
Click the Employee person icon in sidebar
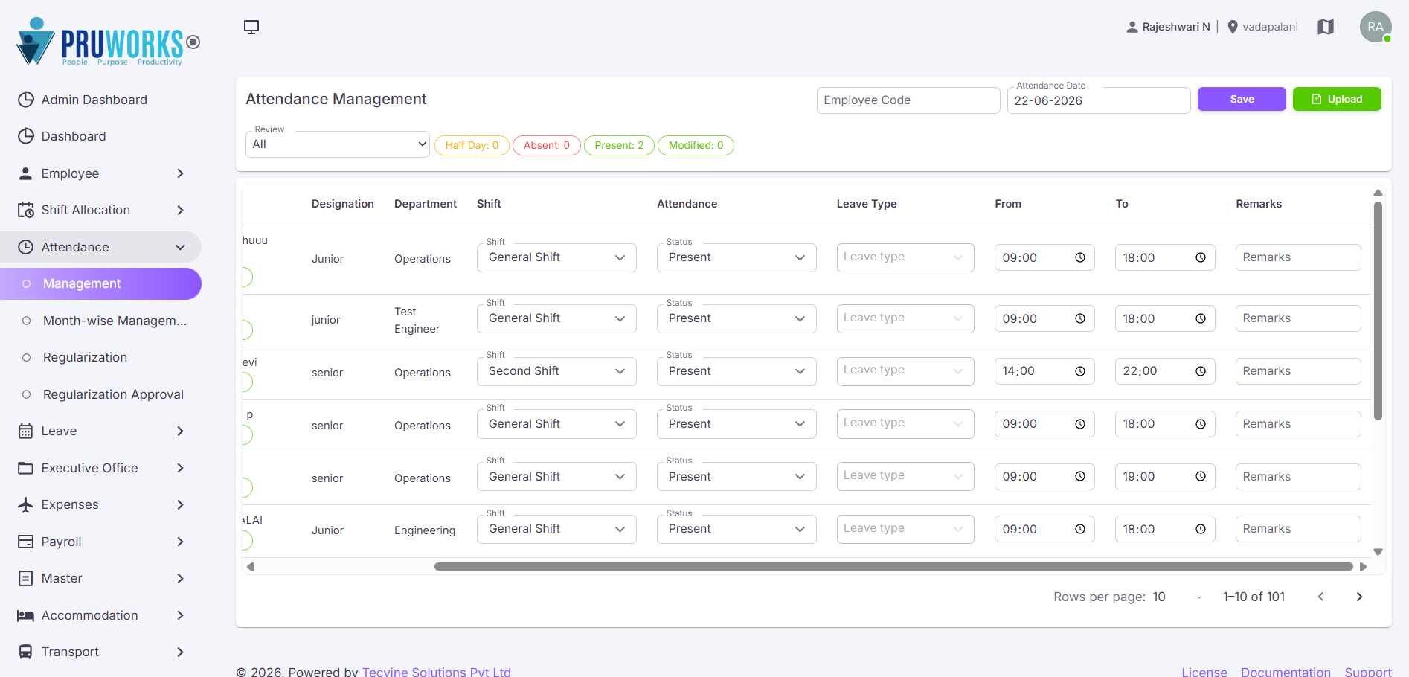coord(25,173)
